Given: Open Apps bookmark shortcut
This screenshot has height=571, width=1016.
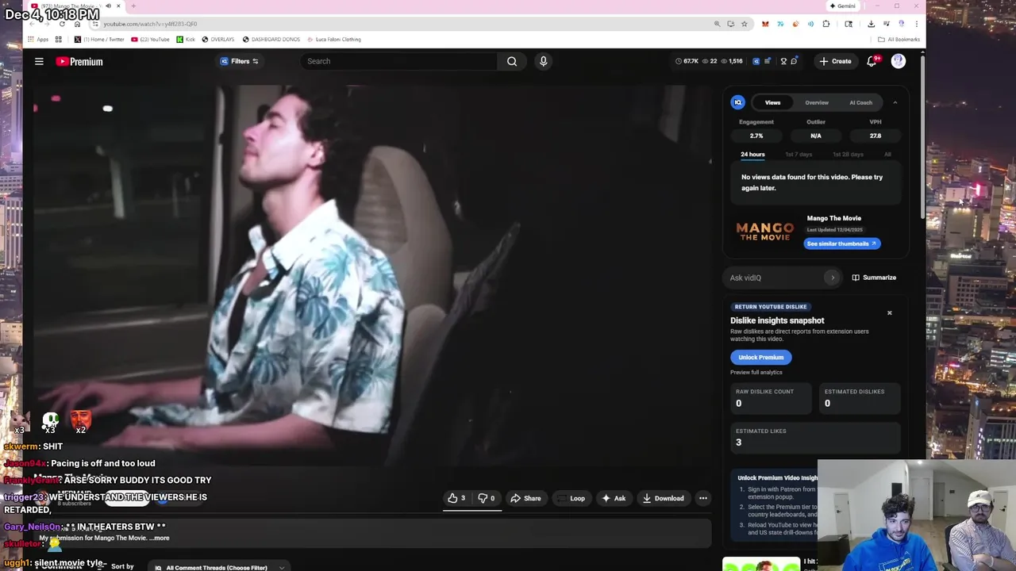Looking at the screenshot, I should point(38,39).
